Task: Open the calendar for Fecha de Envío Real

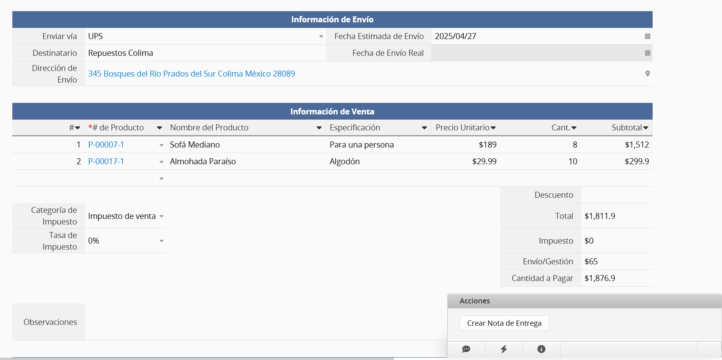Action: [647, 53]
